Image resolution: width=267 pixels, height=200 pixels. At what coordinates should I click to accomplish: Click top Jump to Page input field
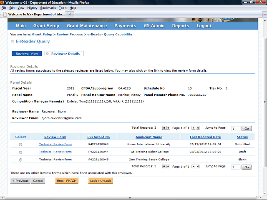click(x=236, y=129)
